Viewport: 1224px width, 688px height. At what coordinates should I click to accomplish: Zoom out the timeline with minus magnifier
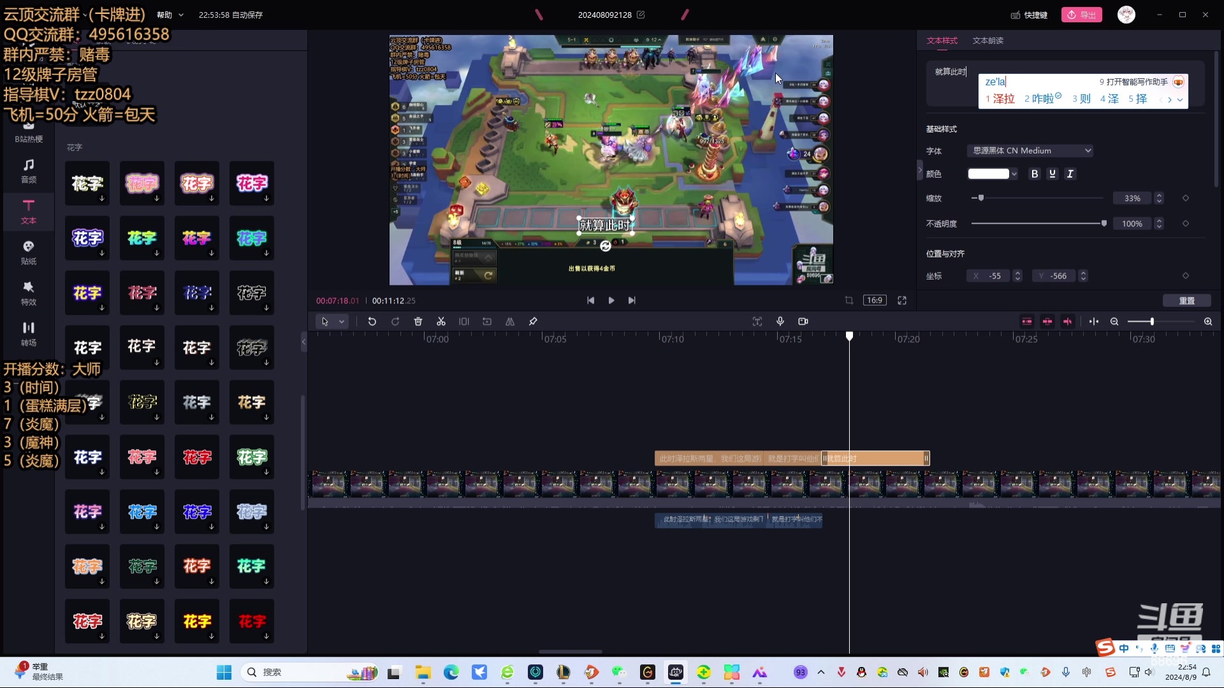tap(1114, 322)
